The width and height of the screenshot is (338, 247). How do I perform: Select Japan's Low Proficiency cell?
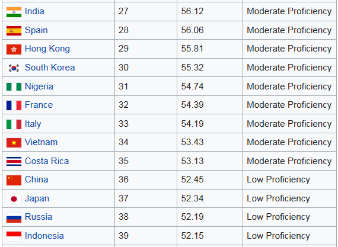(289, 198)
